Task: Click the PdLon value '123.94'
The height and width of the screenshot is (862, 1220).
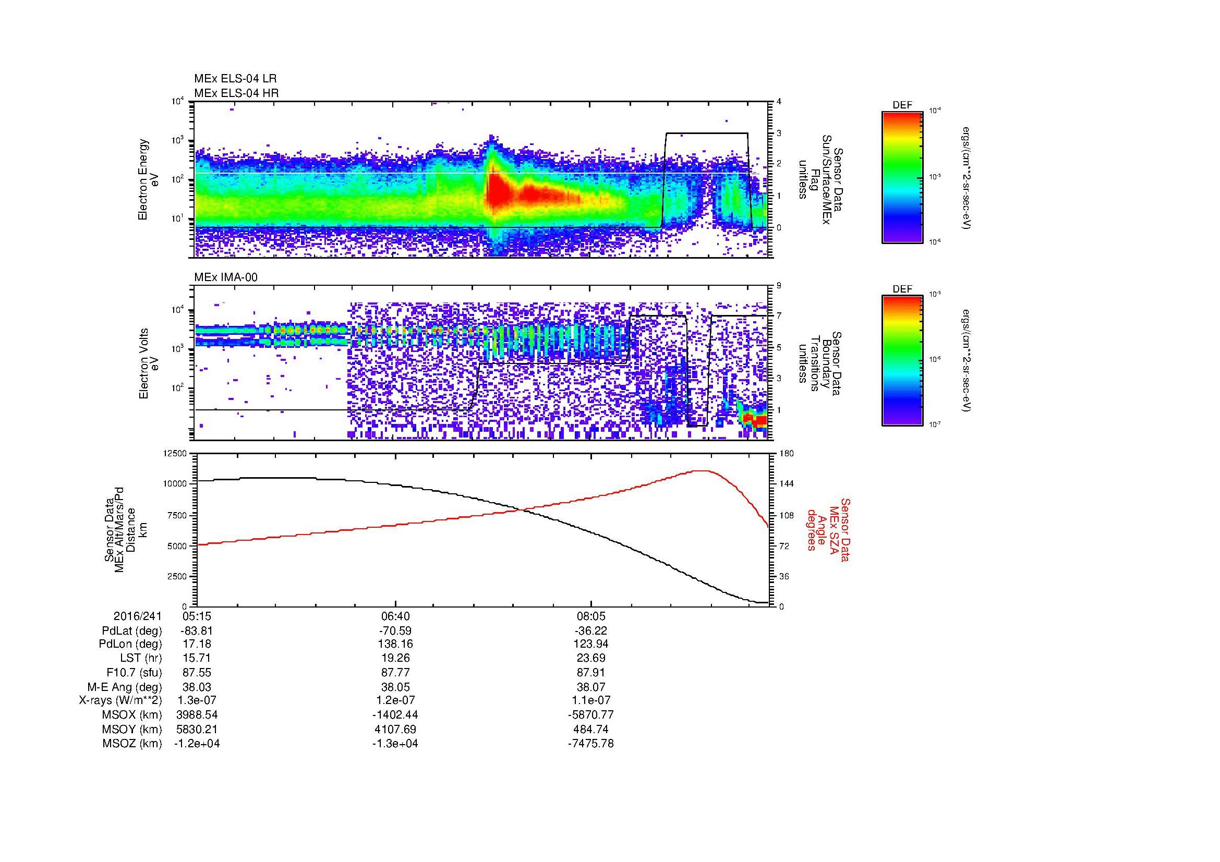Action: (x=591, y=644)
